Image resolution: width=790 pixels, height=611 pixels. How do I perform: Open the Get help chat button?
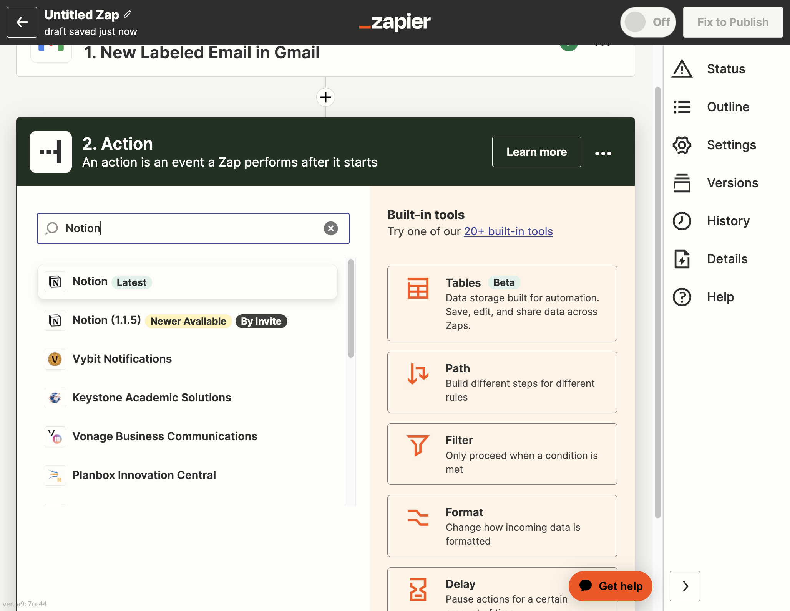(610, 586)
